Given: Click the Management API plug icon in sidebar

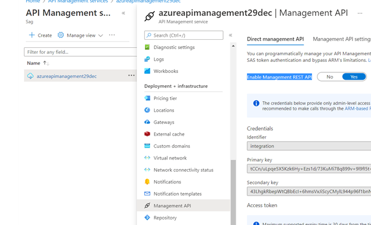Looking at the screenshot, I should (147, 205).
